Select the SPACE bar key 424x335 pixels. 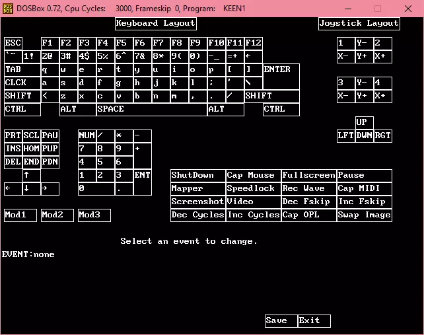click(152, 109)
